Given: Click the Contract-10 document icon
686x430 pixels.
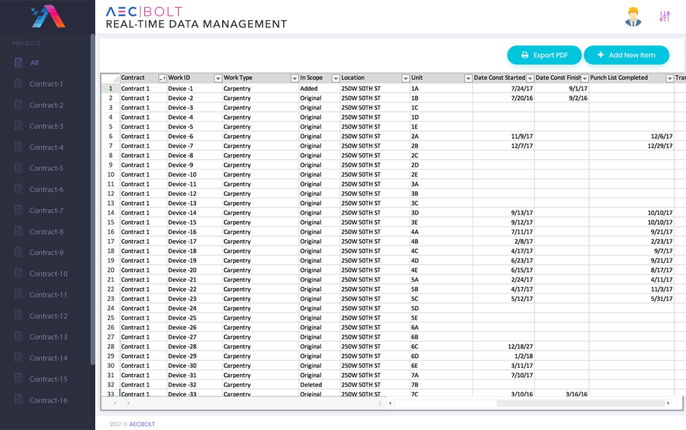Looking at the screenshot, I should pos(18,273).
